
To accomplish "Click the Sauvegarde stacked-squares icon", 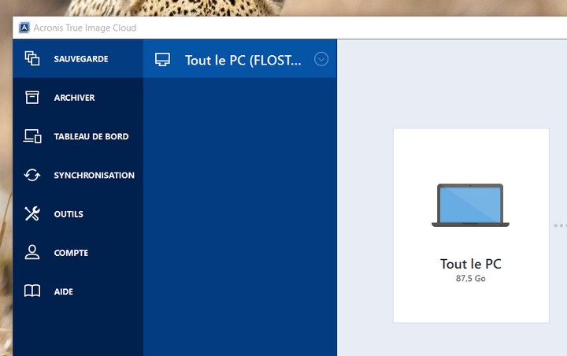I will point(32,58).
